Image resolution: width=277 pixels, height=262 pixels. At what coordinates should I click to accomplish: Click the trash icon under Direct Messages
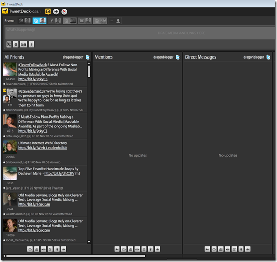241,249
